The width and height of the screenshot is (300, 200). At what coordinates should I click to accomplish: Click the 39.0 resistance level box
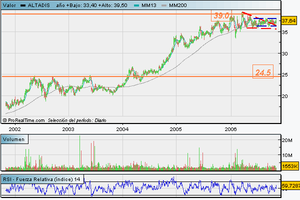point(221,15)
